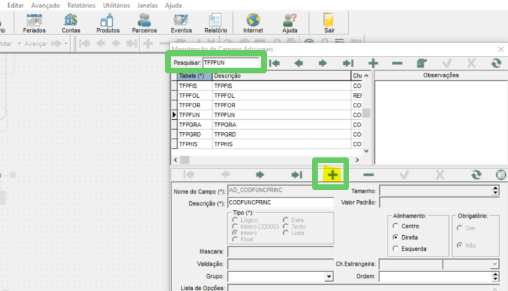508x291 pixels.
Task: Click the Pesquisar input field
Action: [x=230, y=63]
